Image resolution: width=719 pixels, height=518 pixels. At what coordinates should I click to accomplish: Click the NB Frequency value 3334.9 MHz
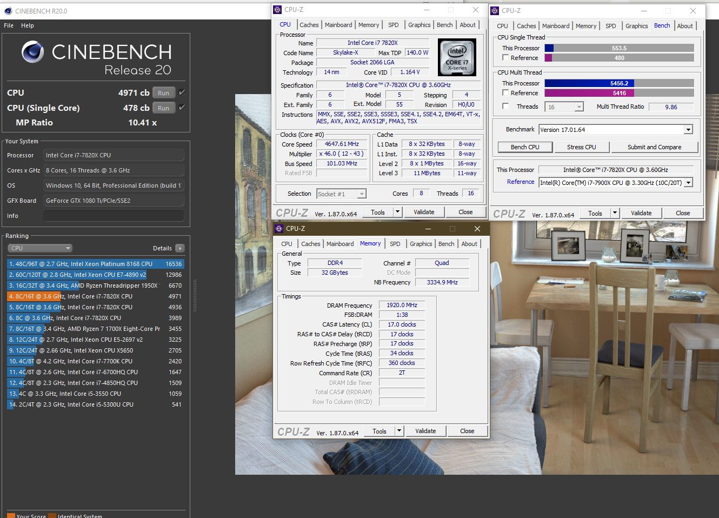pyautogui.click(x=442, y=282)
